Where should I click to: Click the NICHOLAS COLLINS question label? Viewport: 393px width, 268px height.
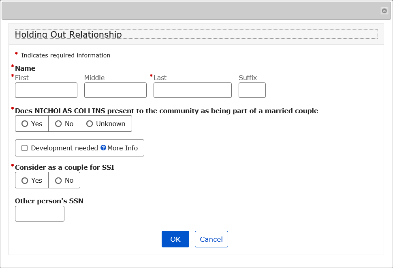tap(166, 111)
